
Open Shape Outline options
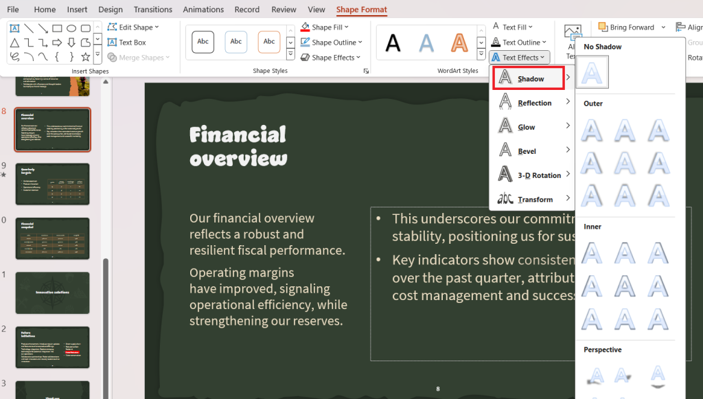[330, 42]
